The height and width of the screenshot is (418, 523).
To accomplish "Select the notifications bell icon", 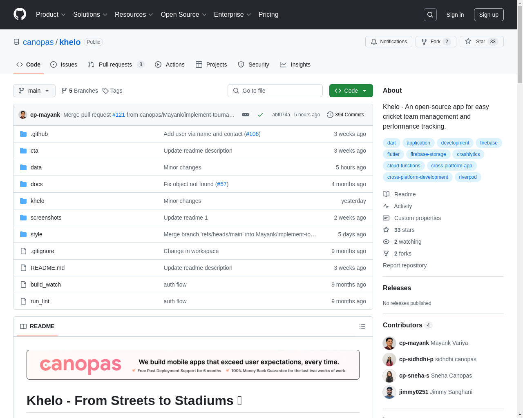I will click(373, 42).
